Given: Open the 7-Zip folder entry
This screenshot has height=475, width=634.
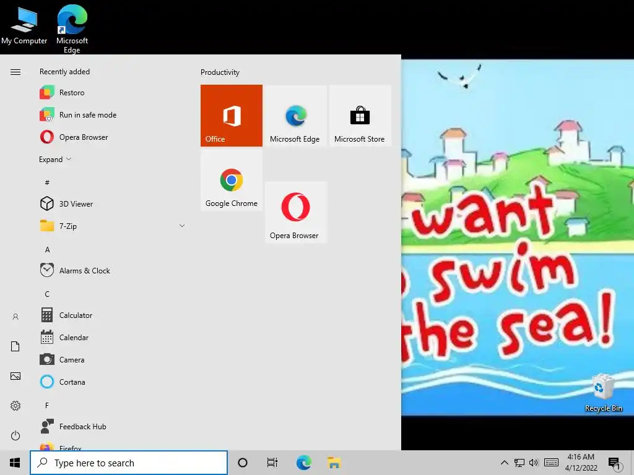Looking at the screenshot, I should pyautogui.click(x=113, y=226).
